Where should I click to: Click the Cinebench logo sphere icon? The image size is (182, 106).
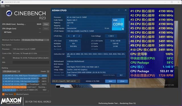(9, 13)
